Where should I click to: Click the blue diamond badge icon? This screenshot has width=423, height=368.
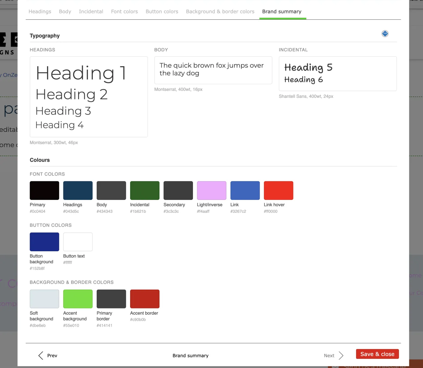point(385,34)
